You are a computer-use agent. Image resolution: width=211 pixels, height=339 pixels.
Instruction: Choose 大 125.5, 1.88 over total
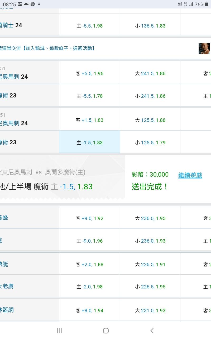(x=150, y=120)
